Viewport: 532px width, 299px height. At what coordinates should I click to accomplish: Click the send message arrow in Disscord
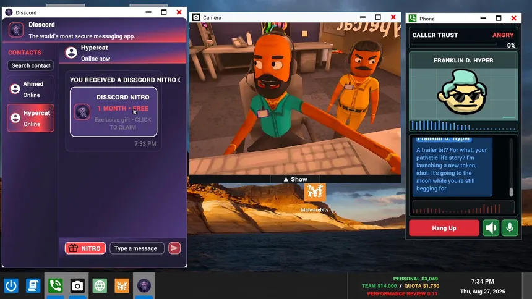coord(174,248)
